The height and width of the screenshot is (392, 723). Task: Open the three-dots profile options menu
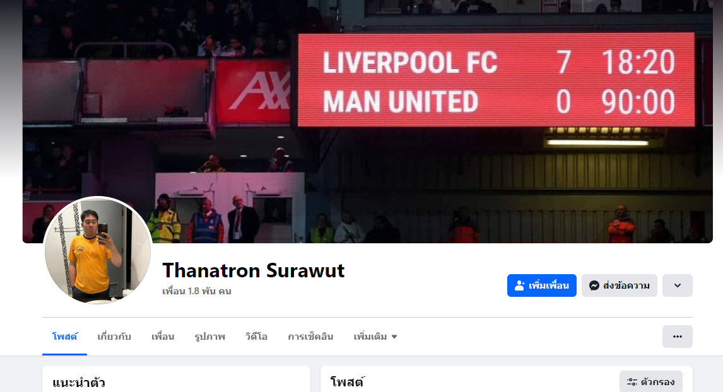click(x=678, y=337)
